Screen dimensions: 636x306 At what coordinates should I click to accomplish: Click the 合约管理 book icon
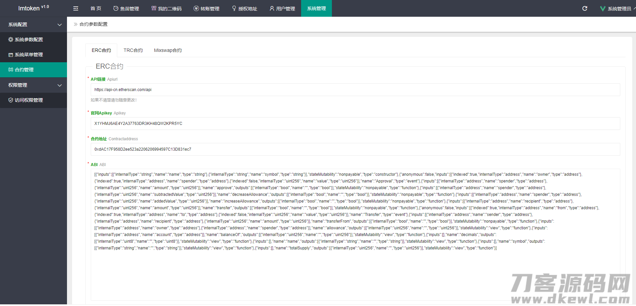11,70
